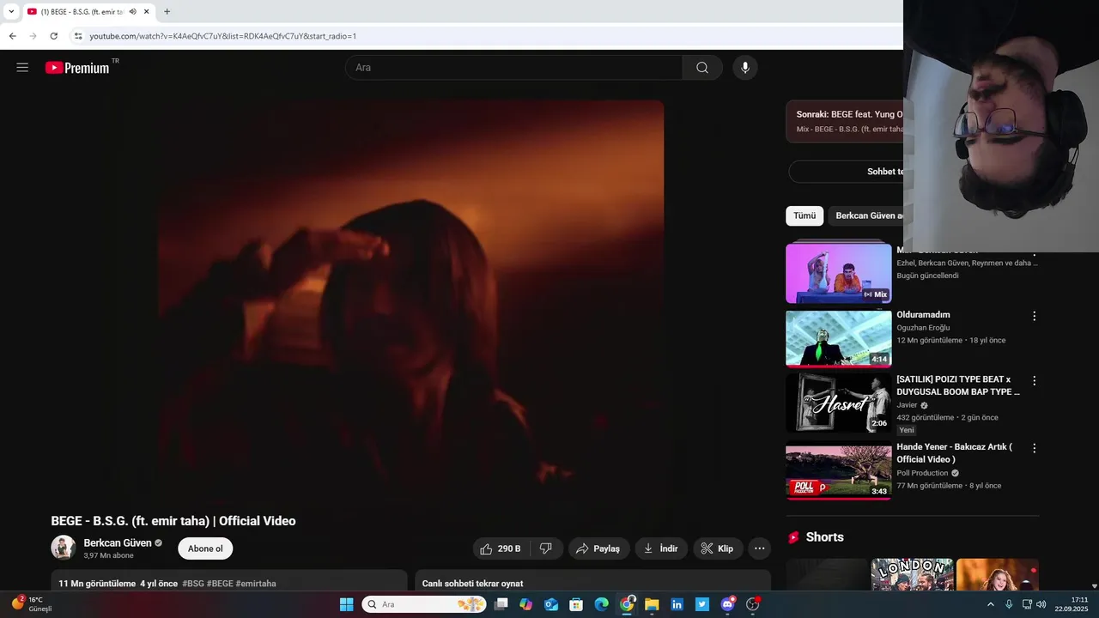This screenshot has width=1099, height=618.
Task: Open options menu for Hande Yener video
Action: [x=1034, y=448]
